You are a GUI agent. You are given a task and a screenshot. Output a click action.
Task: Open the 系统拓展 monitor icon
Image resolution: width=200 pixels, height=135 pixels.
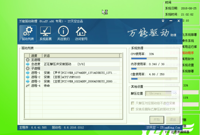45,34
